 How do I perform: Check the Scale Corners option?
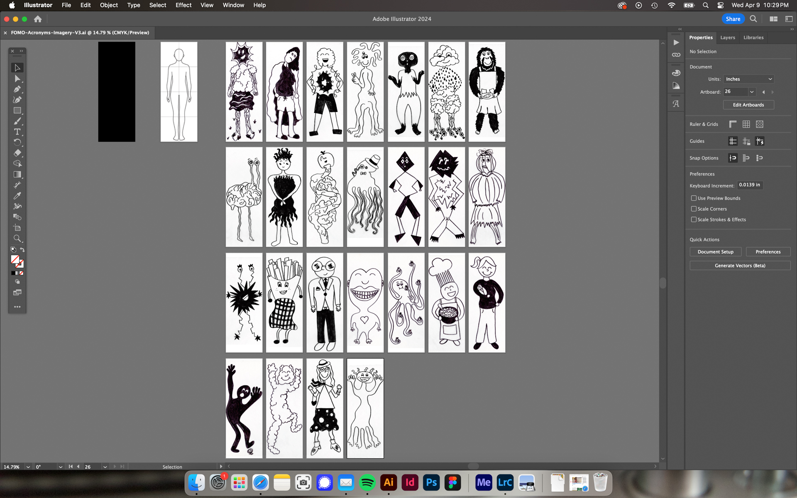point(694,209)
